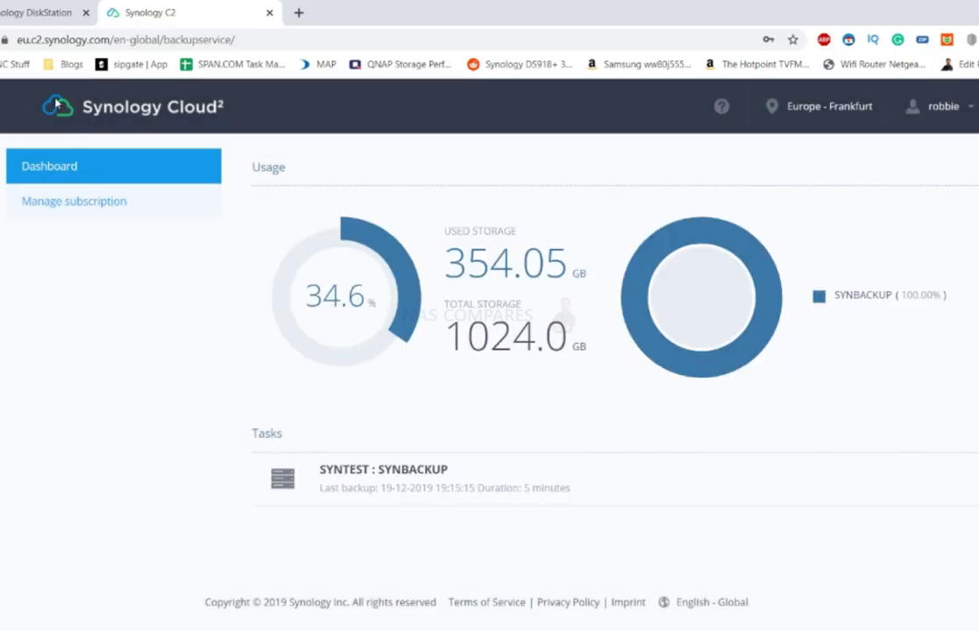This screenshot has width=979, height=631.
Task: Click the SYNBACKUP ( 100.00% ) legend label
Action: click(890, 295)
